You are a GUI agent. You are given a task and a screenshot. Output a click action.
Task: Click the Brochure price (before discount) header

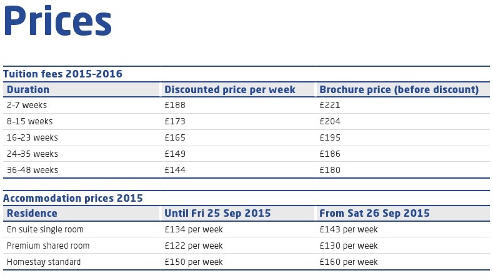coord(399,89)
